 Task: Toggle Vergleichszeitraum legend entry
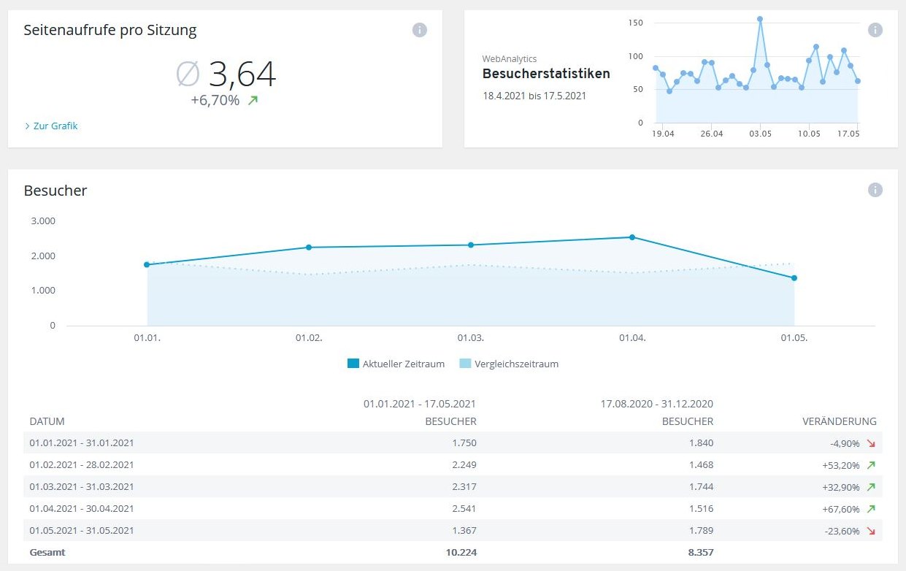tap(516, 364)
